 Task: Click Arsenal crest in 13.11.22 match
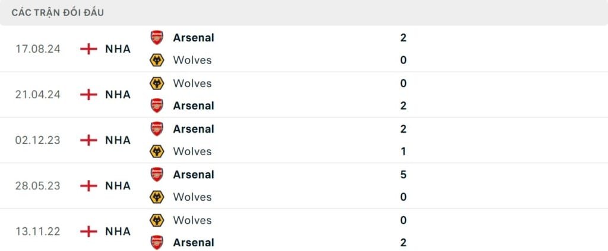(x=157, y=242)
